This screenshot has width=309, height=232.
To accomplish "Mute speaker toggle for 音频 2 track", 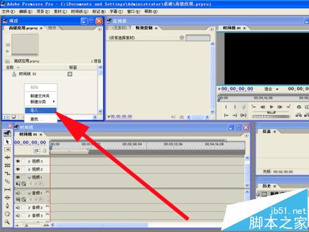I will point(18,207).
